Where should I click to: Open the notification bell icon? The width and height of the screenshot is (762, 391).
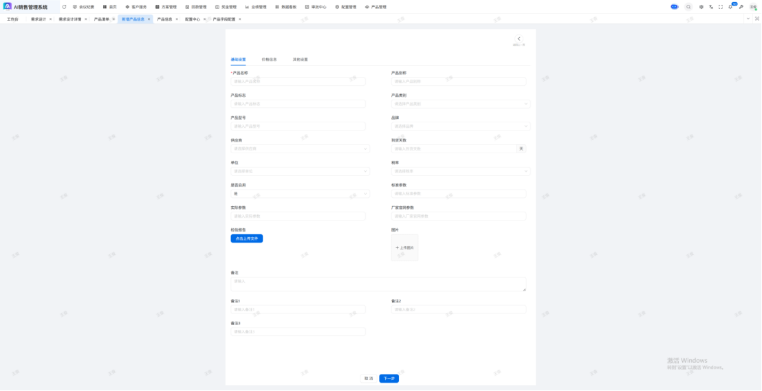[x=730, y=7]
